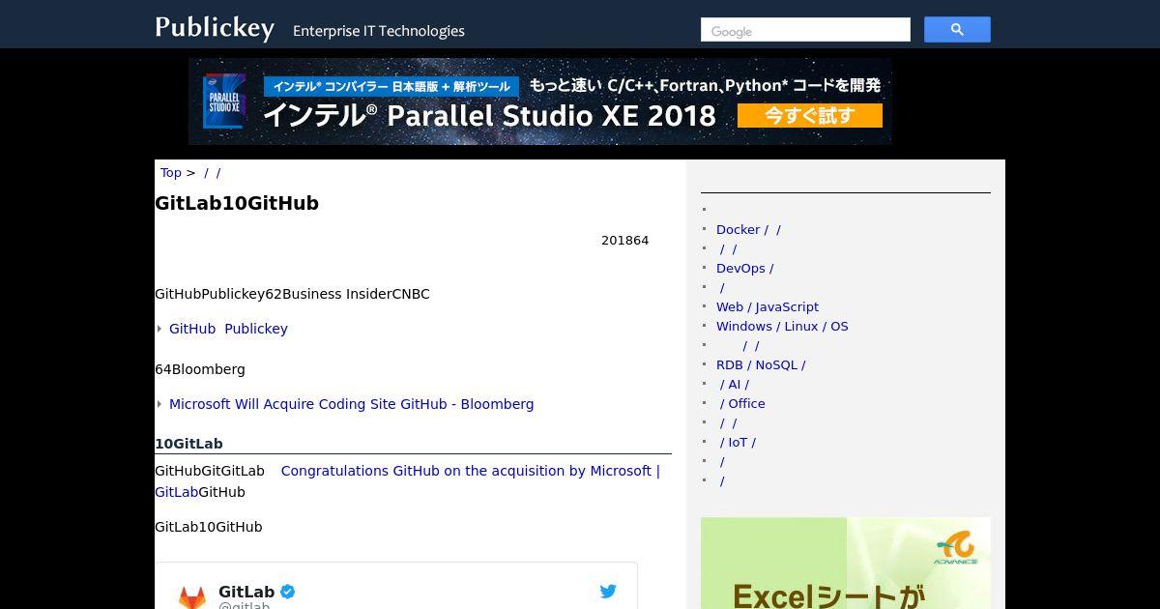Click the Twitter bird icon in tweet
This screenshot has width=1160, height=609.
(x=608, y=592)
